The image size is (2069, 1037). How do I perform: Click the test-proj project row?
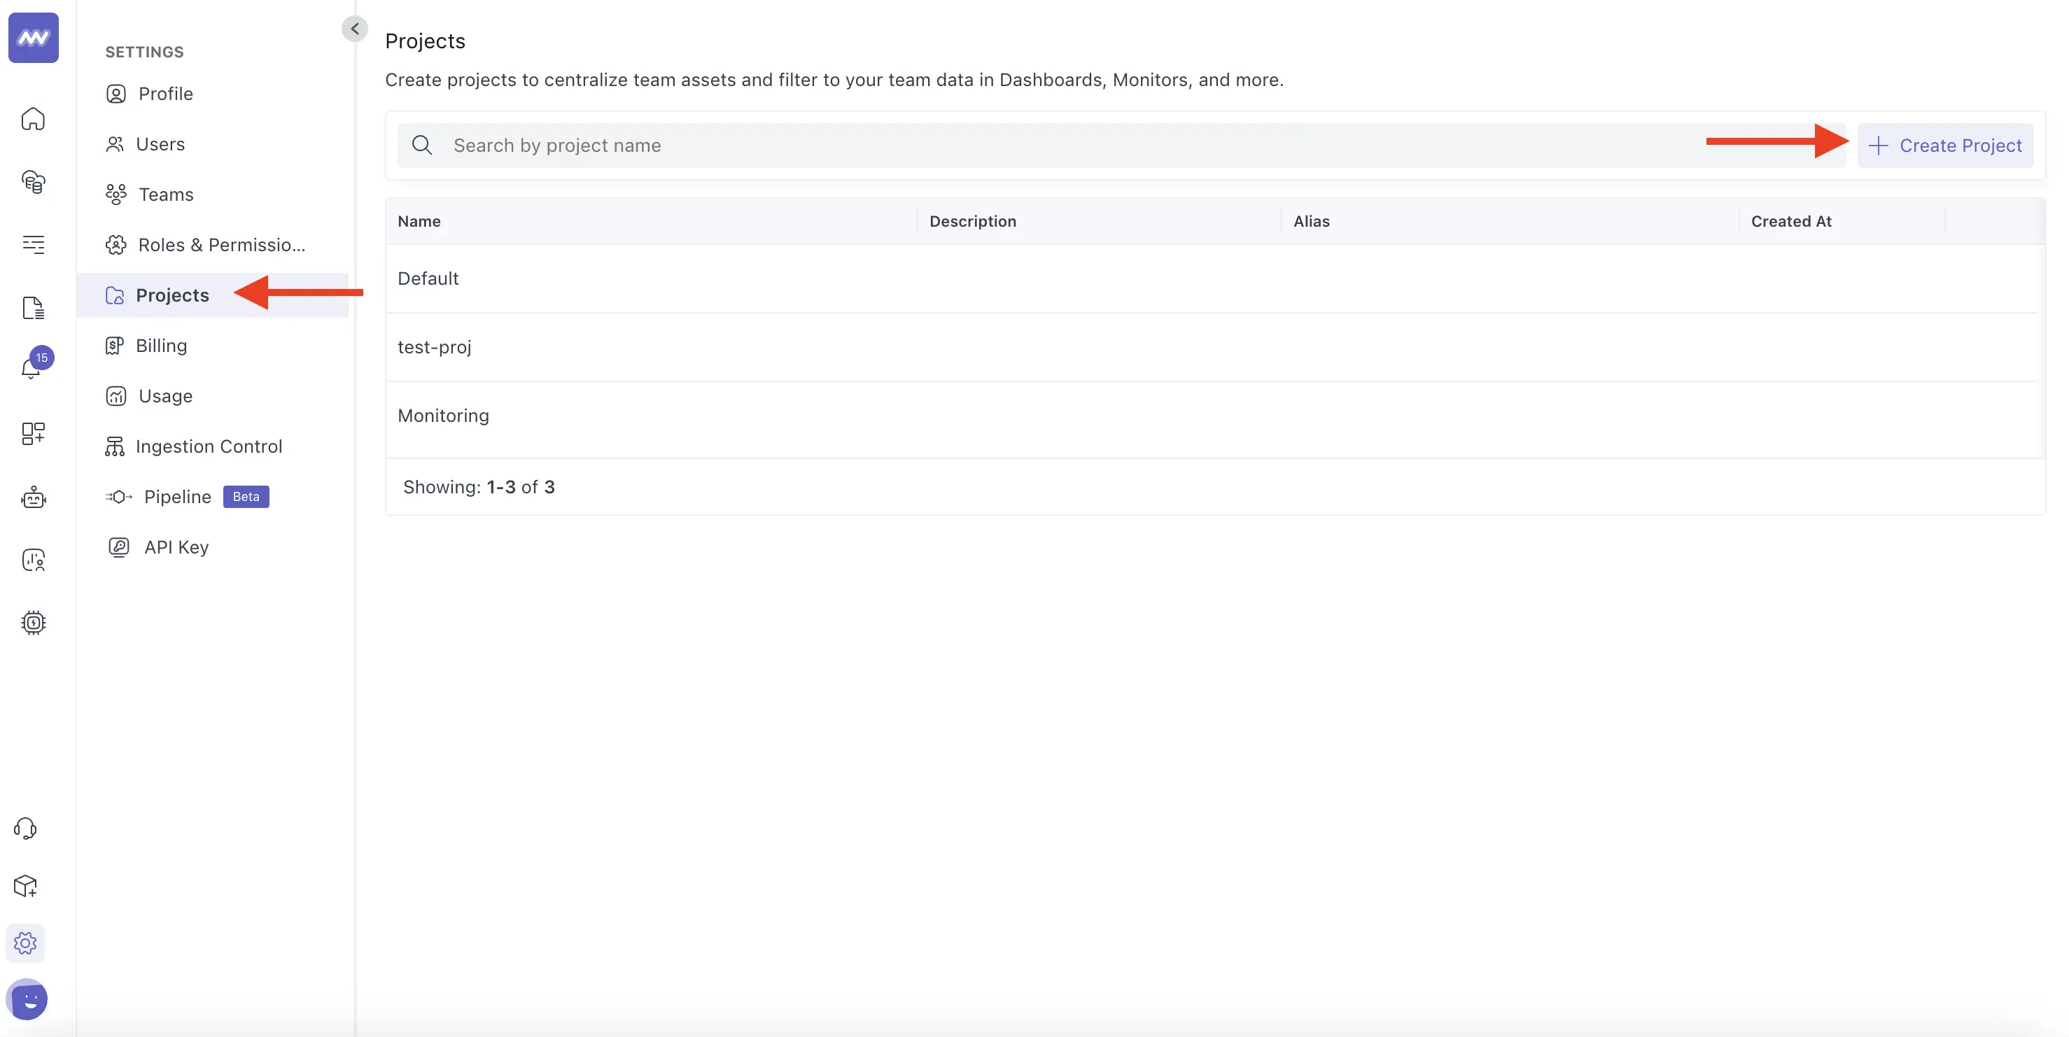click(434, 345)
